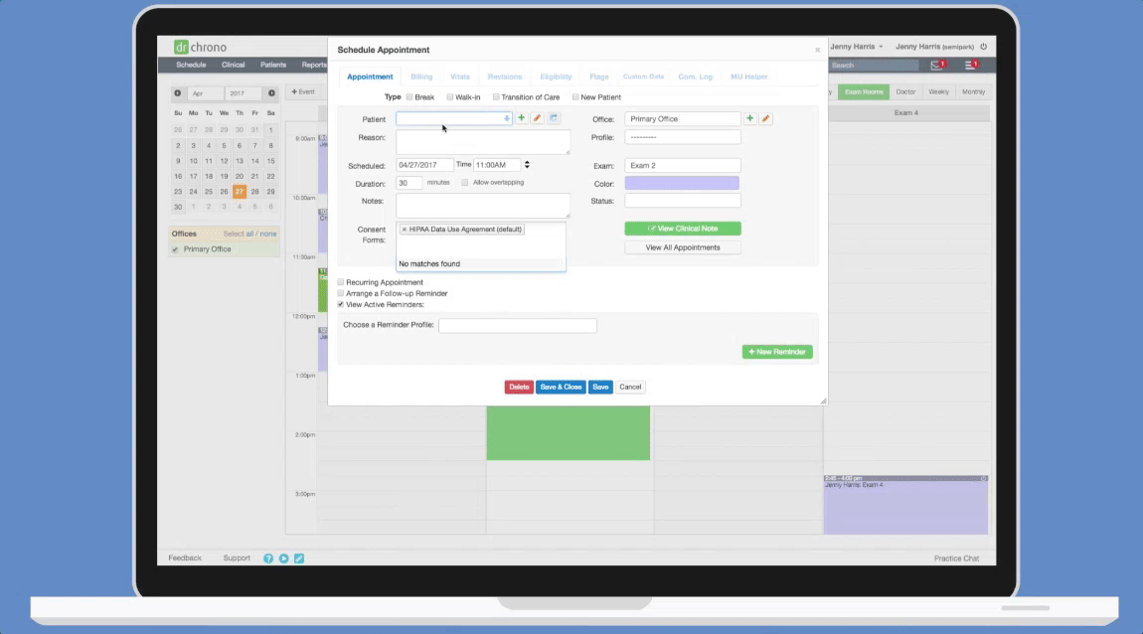Viewport: 1143px width, 634px height.
Task: Open the Exam room dropdown showing Exam 2
Action: [x=682, y=165]
